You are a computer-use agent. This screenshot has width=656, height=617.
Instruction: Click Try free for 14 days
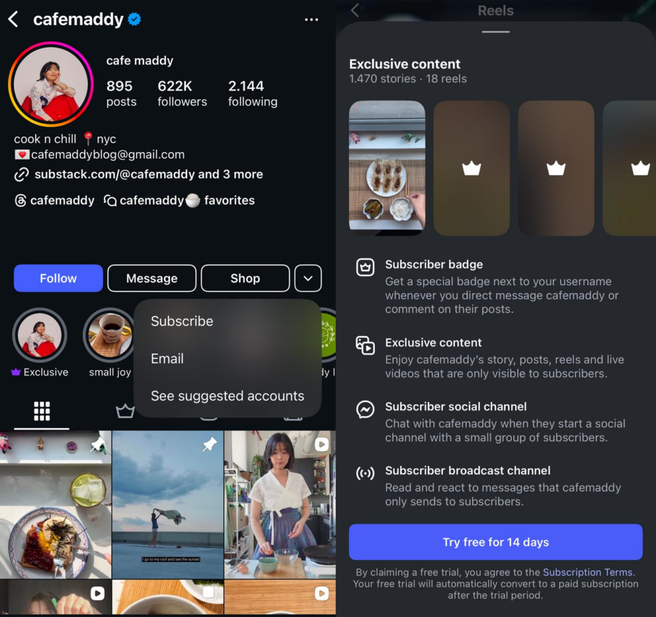tap(495, 542)
